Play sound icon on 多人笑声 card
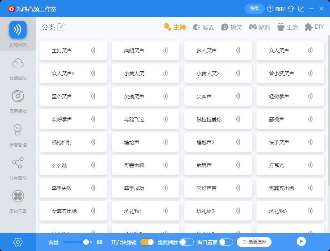The width and height of the screenshot is (330, 251). 237,50
